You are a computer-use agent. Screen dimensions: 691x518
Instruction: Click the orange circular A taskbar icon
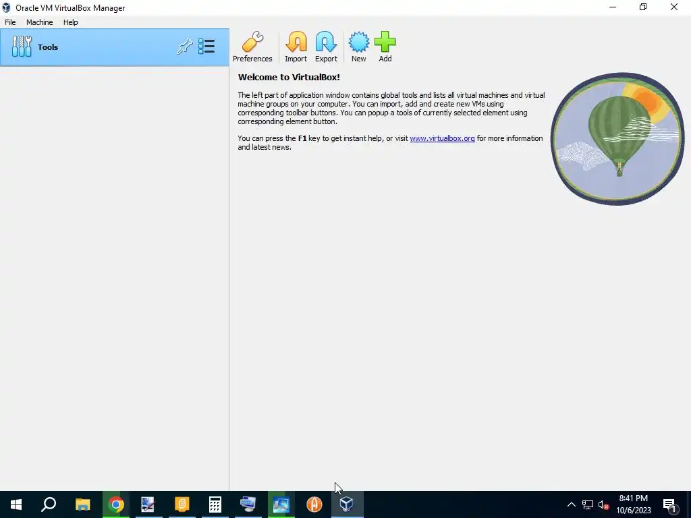(x=314, y=505)
